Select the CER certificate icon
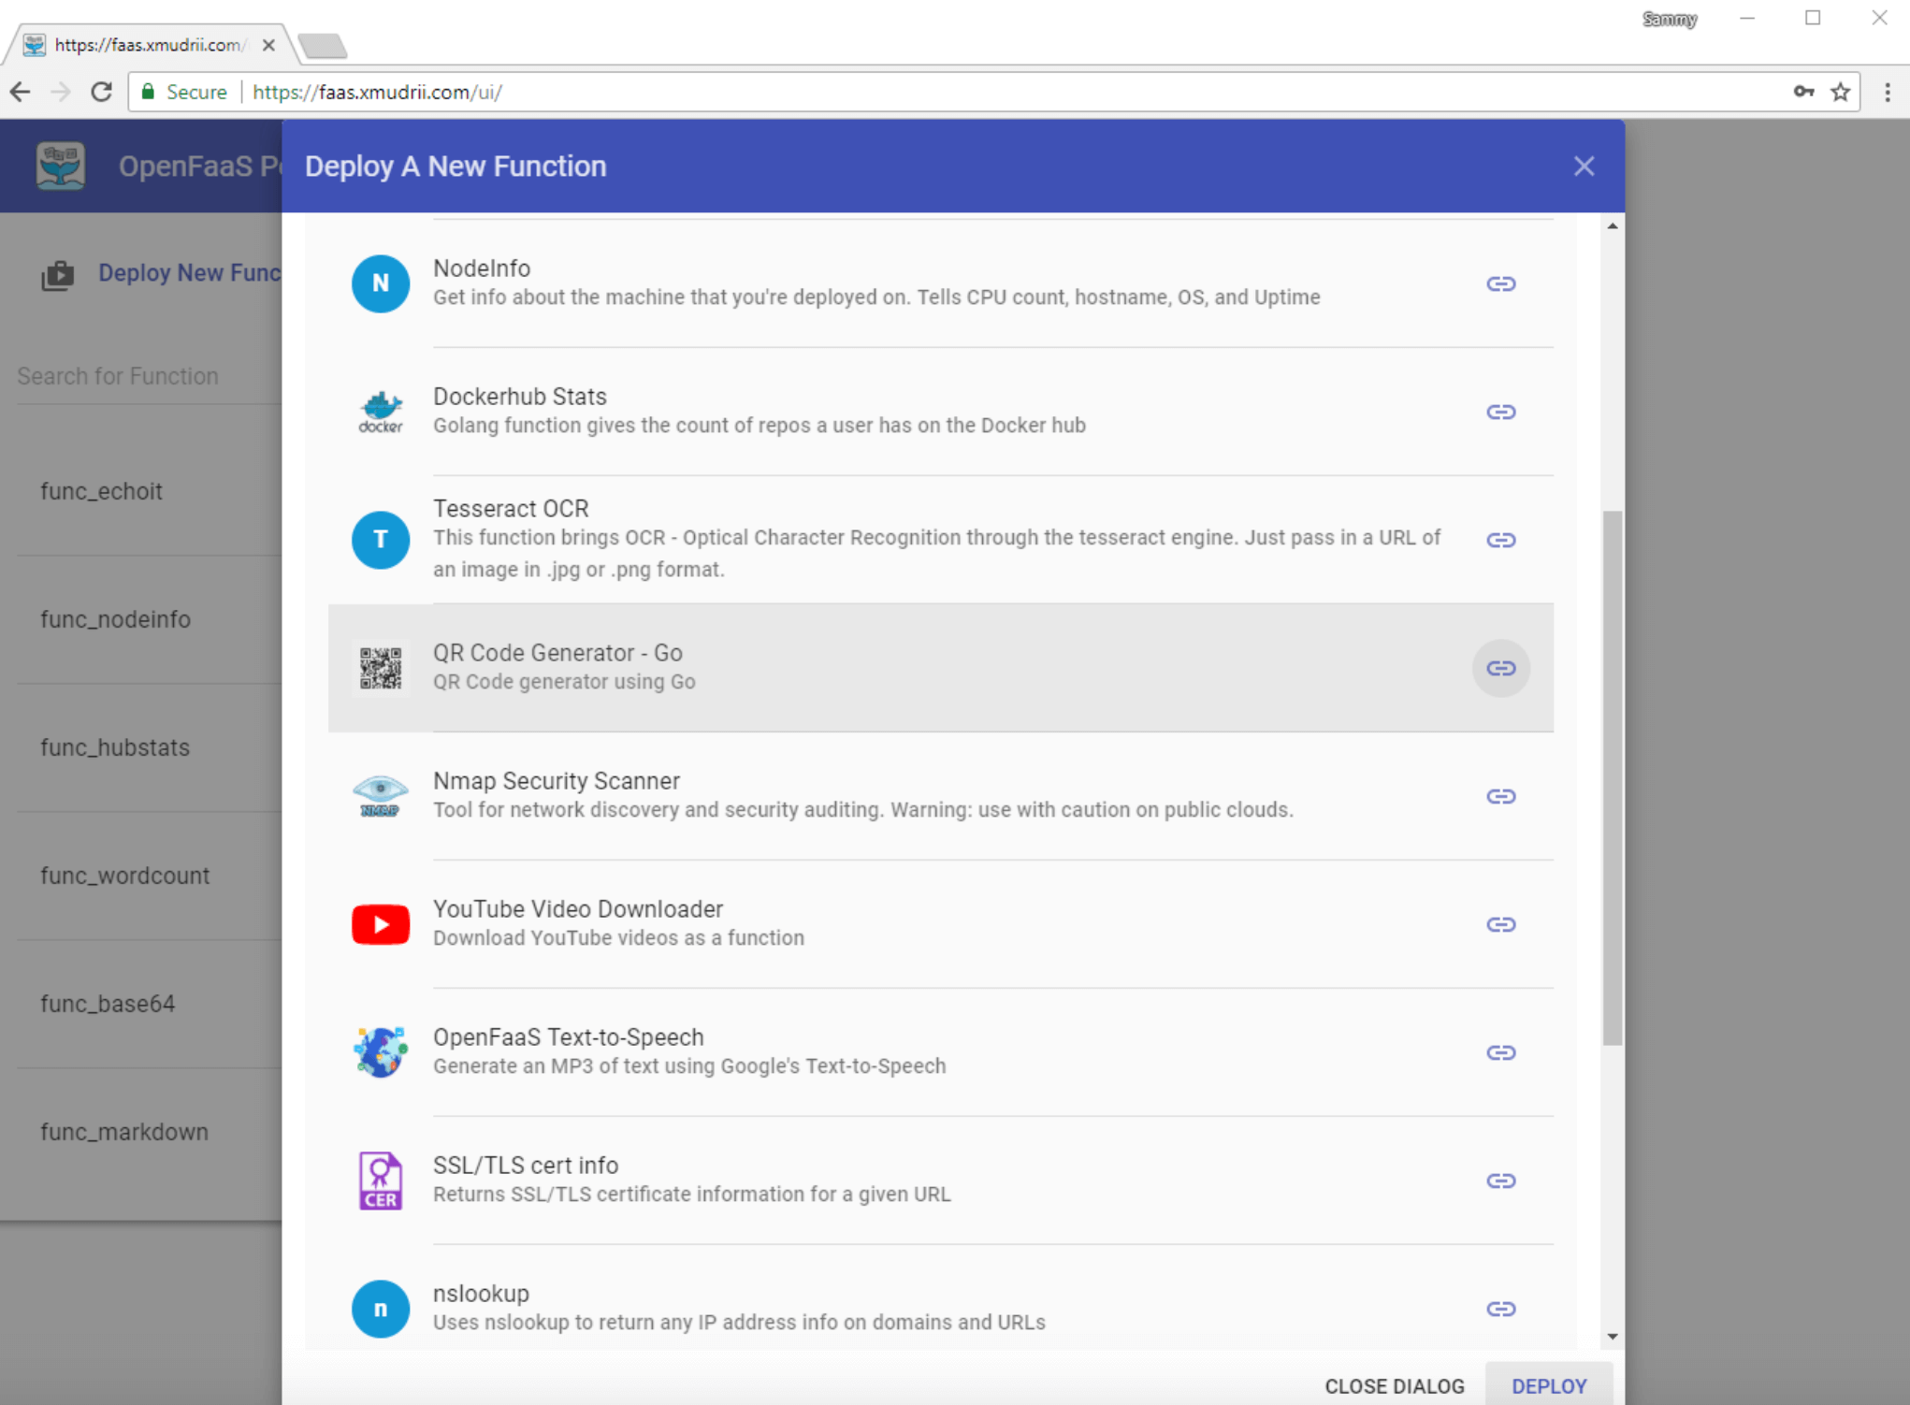The width and height of the screenshot is (1910, 1405). 381,1180
